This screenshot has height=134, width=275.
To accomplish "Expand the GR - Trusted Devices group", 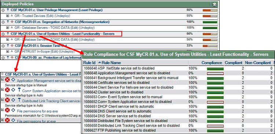I will (8, 16).
